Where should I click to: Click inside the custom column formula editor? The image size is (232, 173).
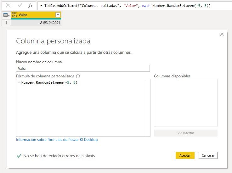click(81, 107)
